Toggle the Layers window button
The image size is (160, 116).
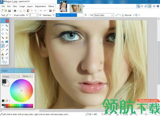pyautogui.click(x=146, y=6)
